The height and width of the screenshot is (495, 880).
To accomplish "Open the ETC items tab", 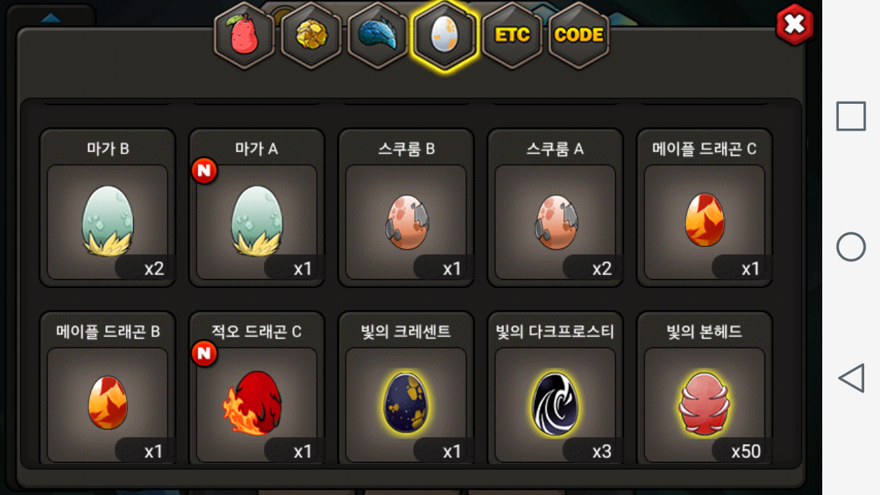I will coord(512,35).
